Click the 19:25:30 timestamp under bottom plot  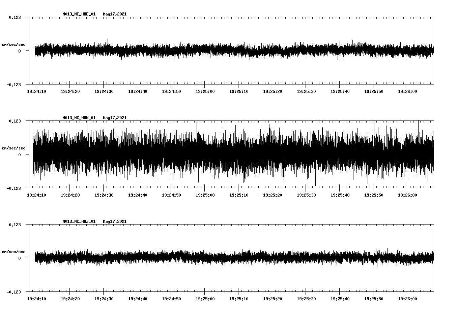click(307, 298)
